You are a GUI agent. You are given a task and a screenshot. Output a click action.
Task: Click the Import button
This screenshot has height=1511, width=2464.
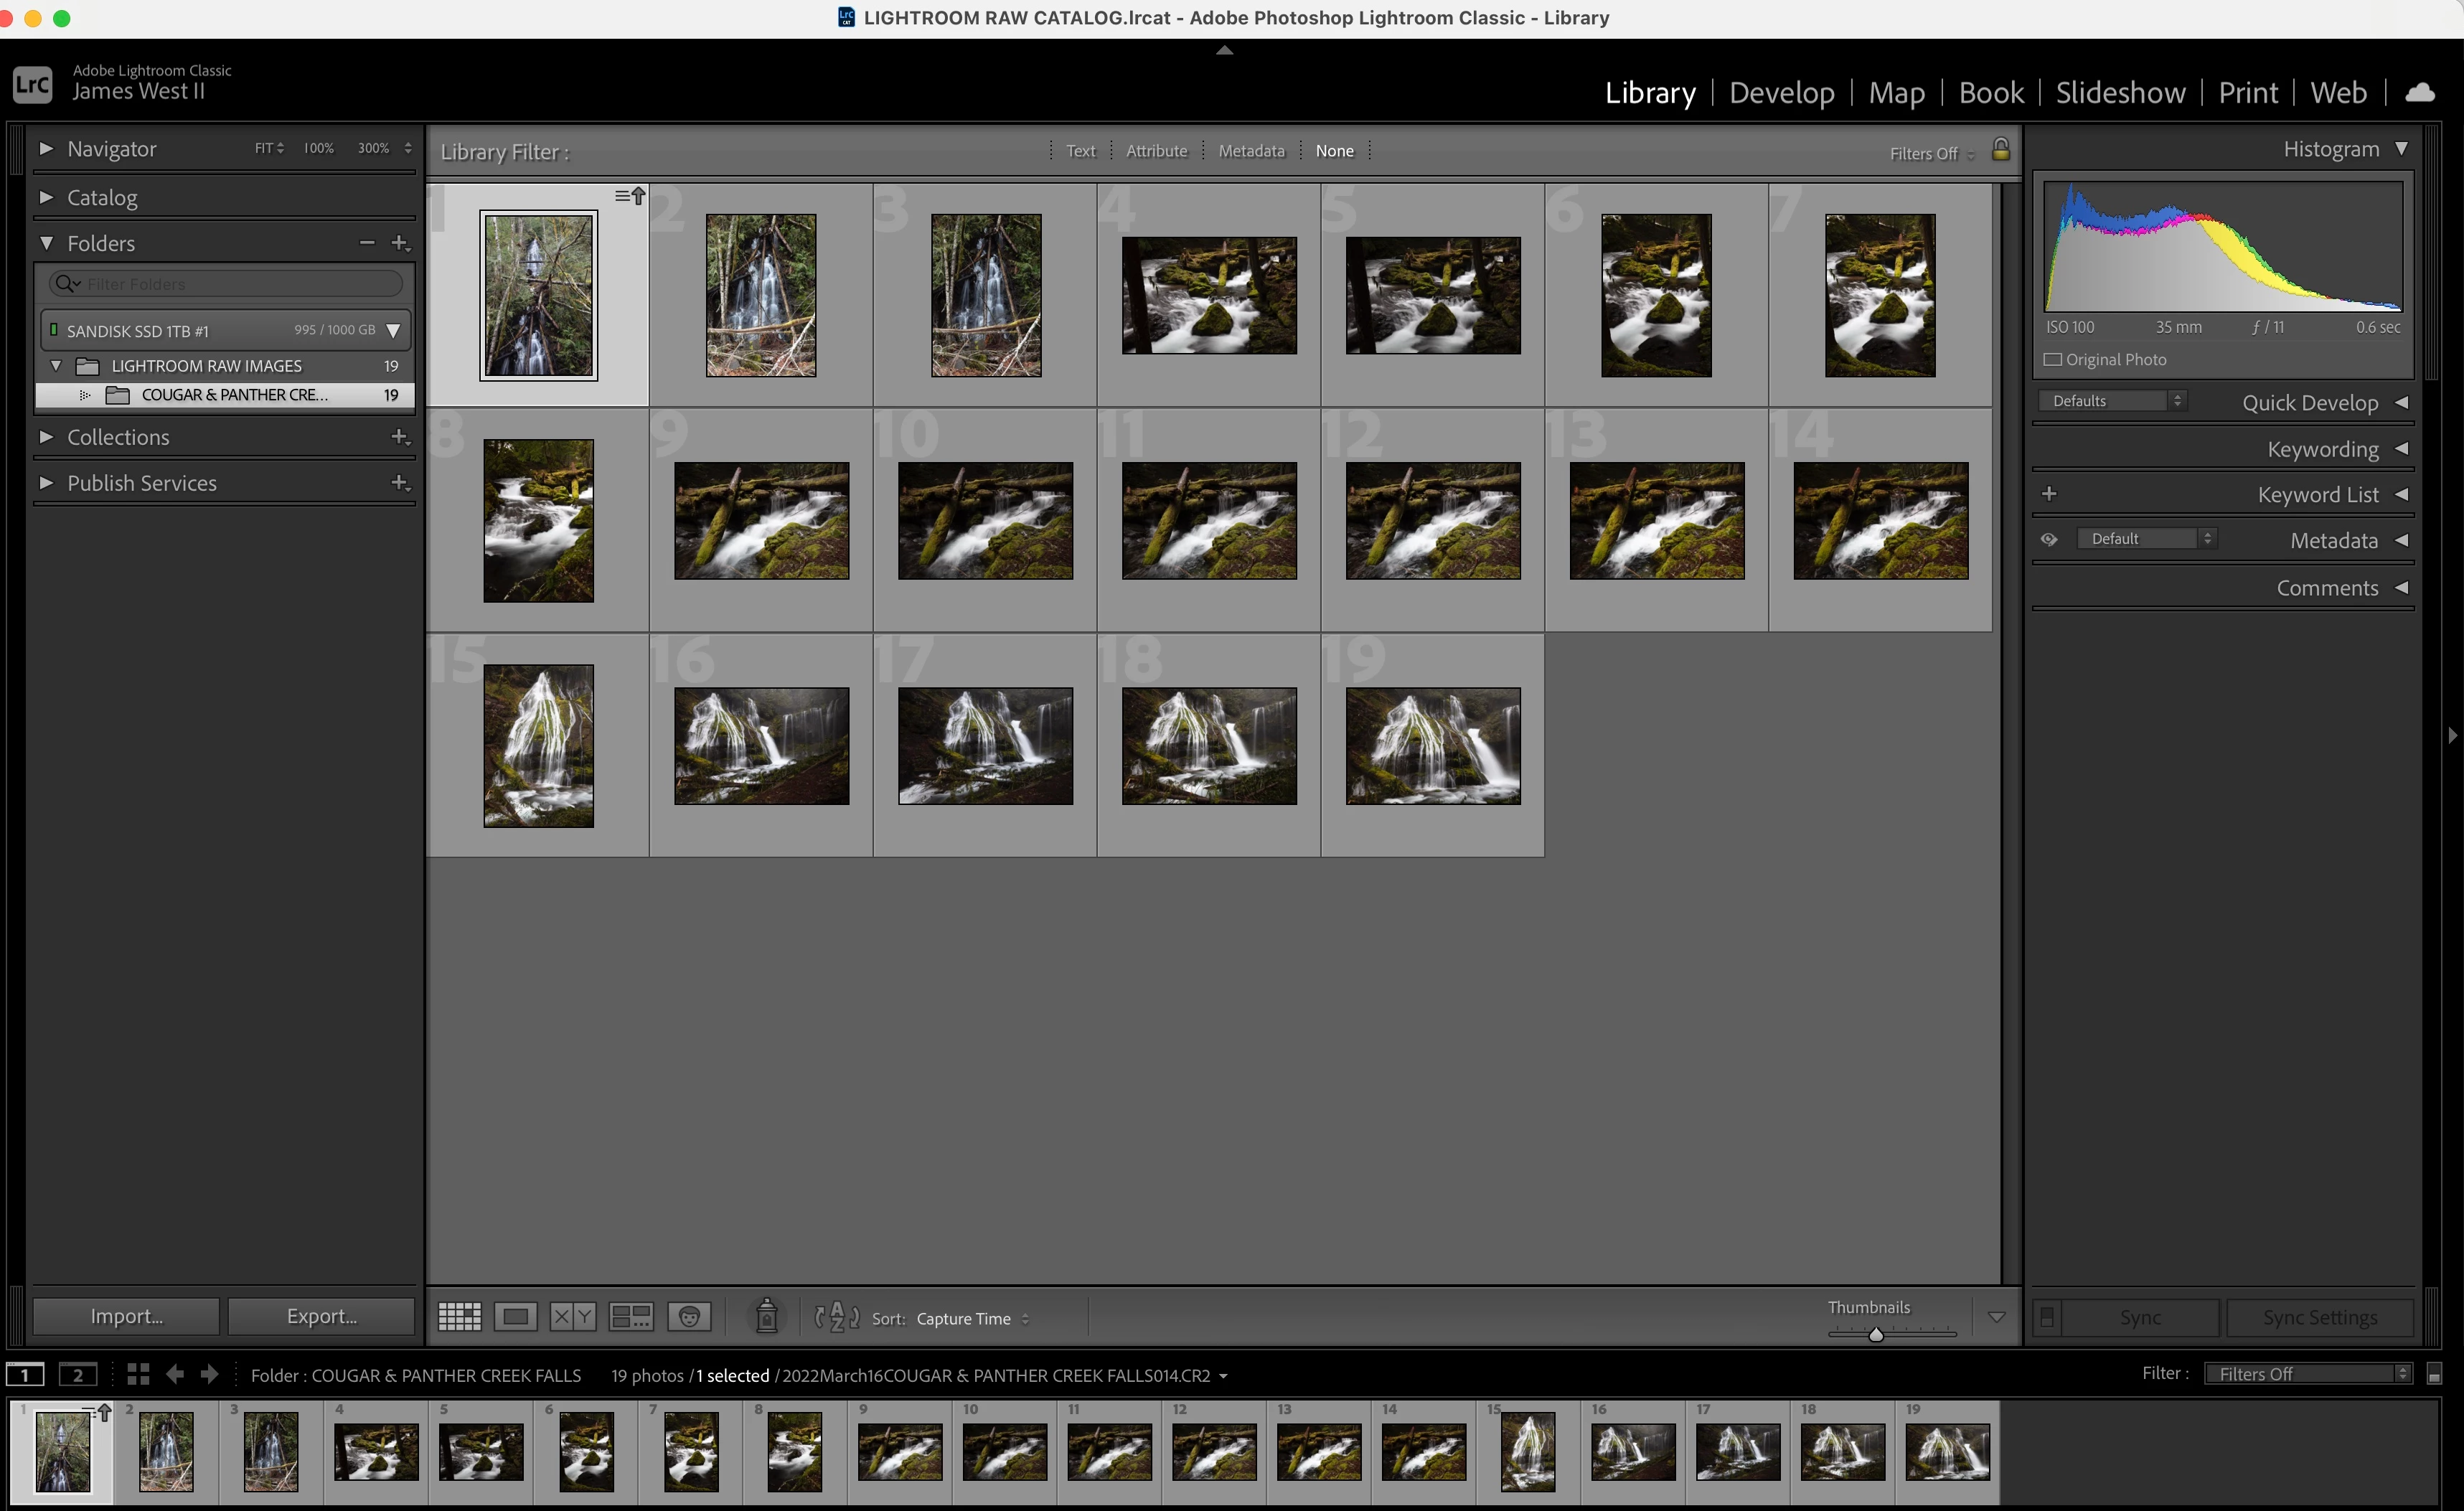tap(126, 1316)
